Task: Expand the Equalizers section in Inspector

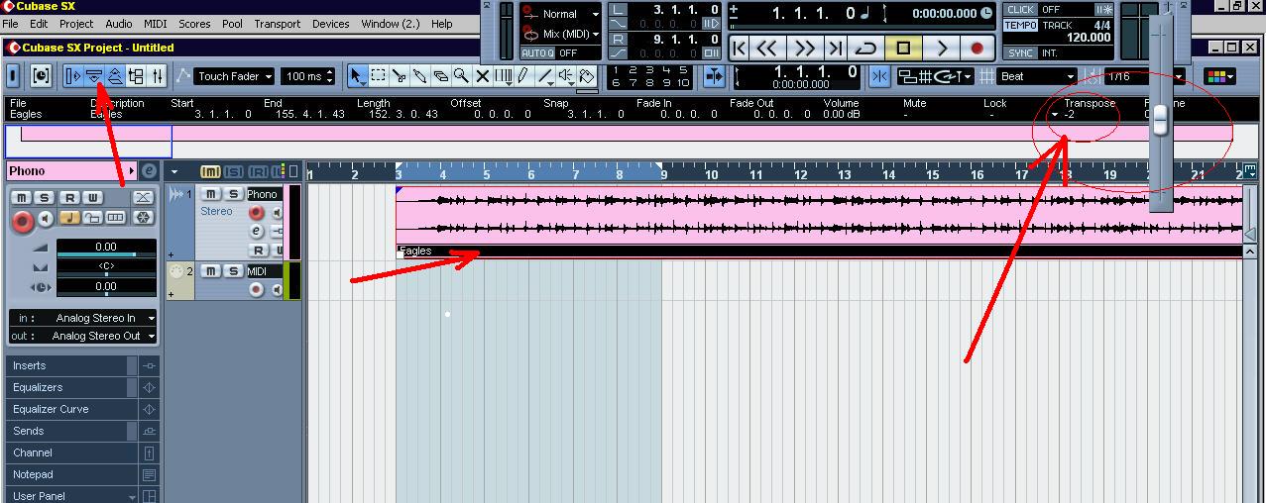Action: tap(71, 387)
